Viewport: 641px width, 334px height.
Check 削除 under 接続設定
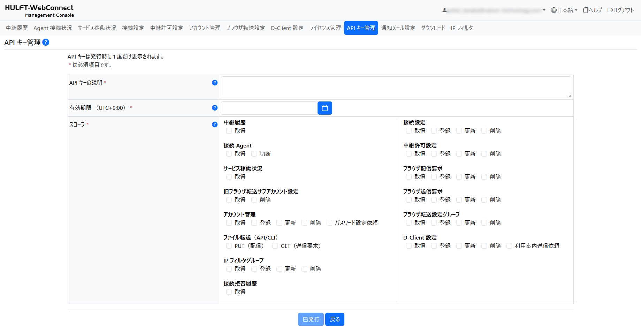click(x=484, y=131)
